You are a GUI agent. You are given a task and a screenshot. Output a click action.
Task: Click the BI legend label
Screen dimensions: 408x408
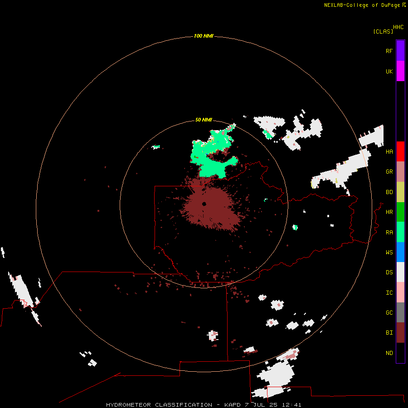(389, 333)
